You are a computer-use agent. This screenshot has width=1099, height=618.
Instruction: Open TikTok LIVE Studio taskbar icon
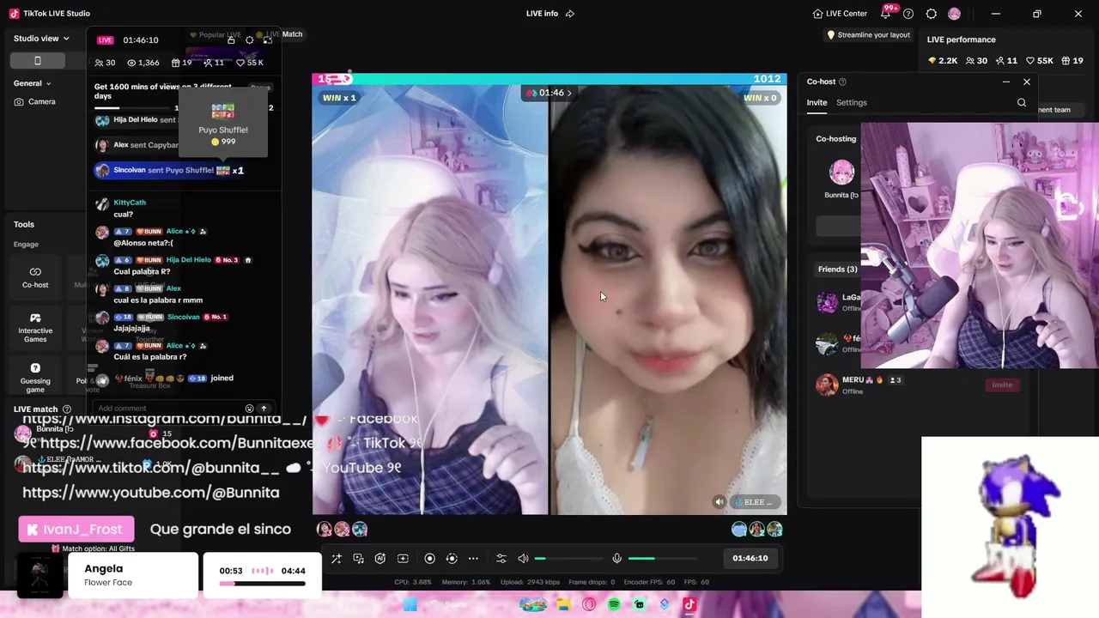pyautogui.click(x=689, y=604)
